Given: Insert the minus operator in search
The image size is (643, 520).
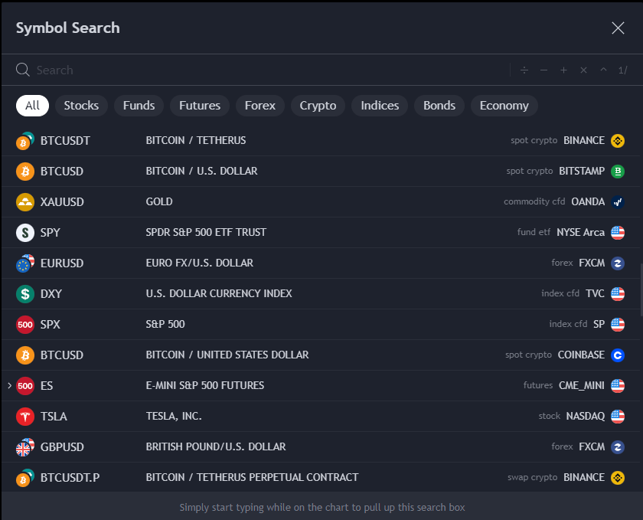Looking at the screenshot, I should 543,70.
